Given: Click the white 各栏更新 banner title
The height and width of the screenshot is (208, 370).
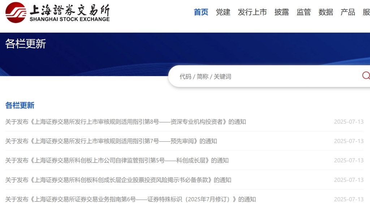Looking at the screenshot, I should click(26, 44).
